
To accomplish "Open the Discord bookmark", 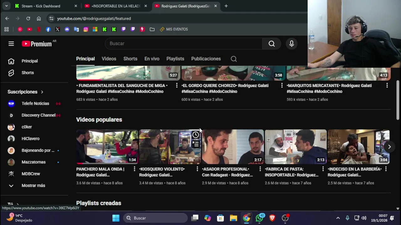I will click(x=67, y=29).
